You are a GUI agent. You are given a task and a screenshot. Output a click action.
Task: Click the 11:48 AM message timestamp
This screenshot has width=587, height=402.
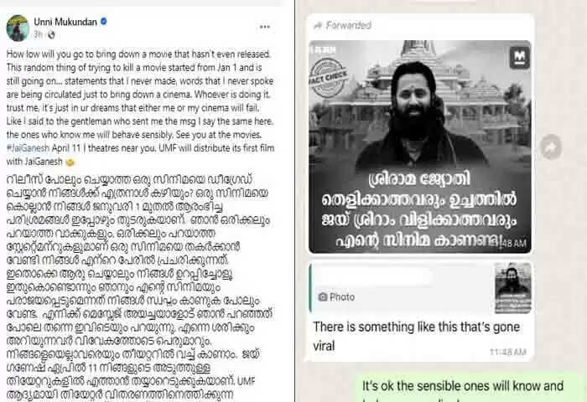[508, 352]
